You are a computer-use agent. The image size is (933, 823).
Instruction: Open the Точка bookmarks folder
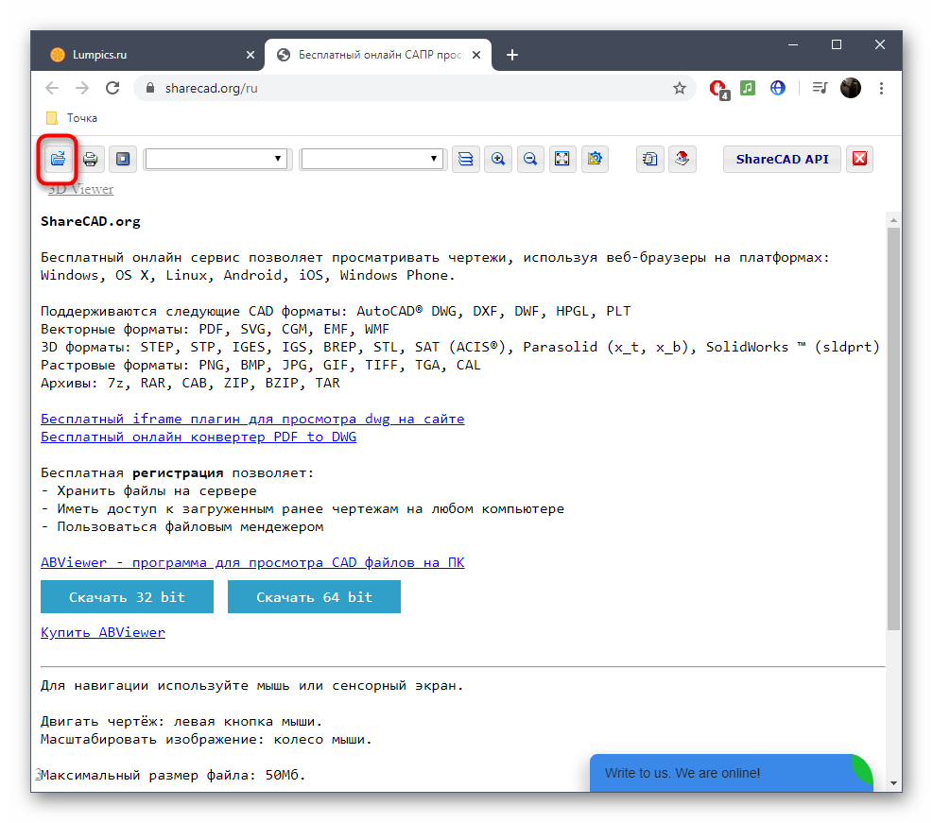pyautogui.click(x=72, y=118)
